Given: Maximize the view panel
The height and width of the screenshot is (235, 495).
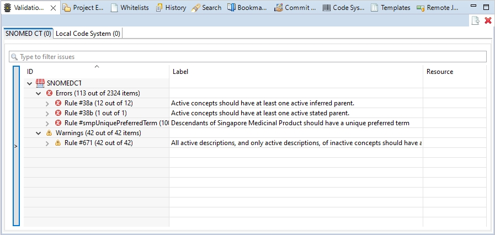Looking at the screenshot, I should [x=486, y=8].
